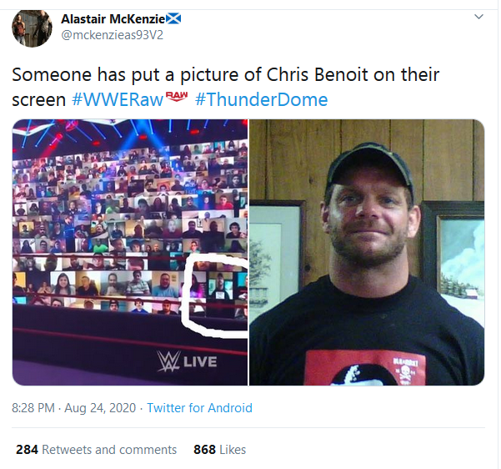Click the WWE LIVE watermark logo
This screenshot has width=501, height=469.
(x=187, y=361)
